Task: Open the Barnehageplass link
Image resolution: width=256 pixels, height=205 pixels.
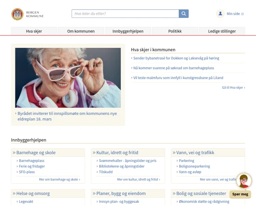Action: (32, 161)
